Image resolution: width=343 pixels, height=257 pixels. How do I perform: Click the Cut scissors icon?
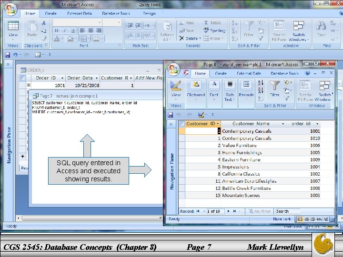tap(43, 23)
